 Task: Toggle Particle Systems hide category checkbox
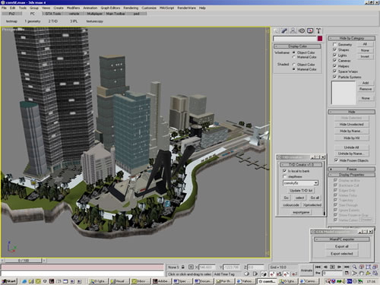point(334,77)
